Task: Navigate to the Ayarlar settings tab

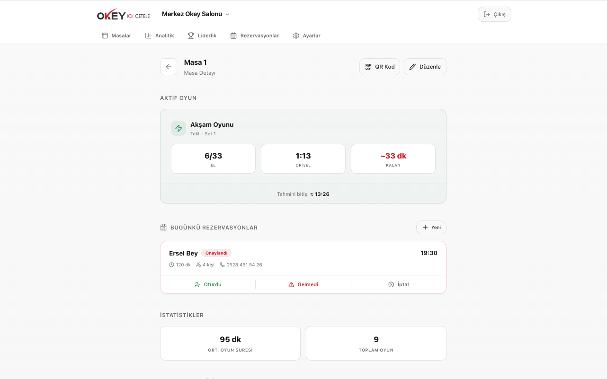Action: (x=306, y=35)
